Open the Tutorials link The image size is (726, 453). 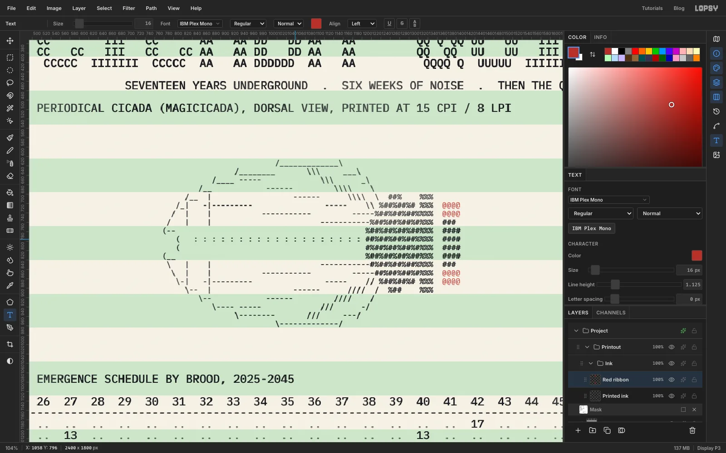tap(652, 8)
